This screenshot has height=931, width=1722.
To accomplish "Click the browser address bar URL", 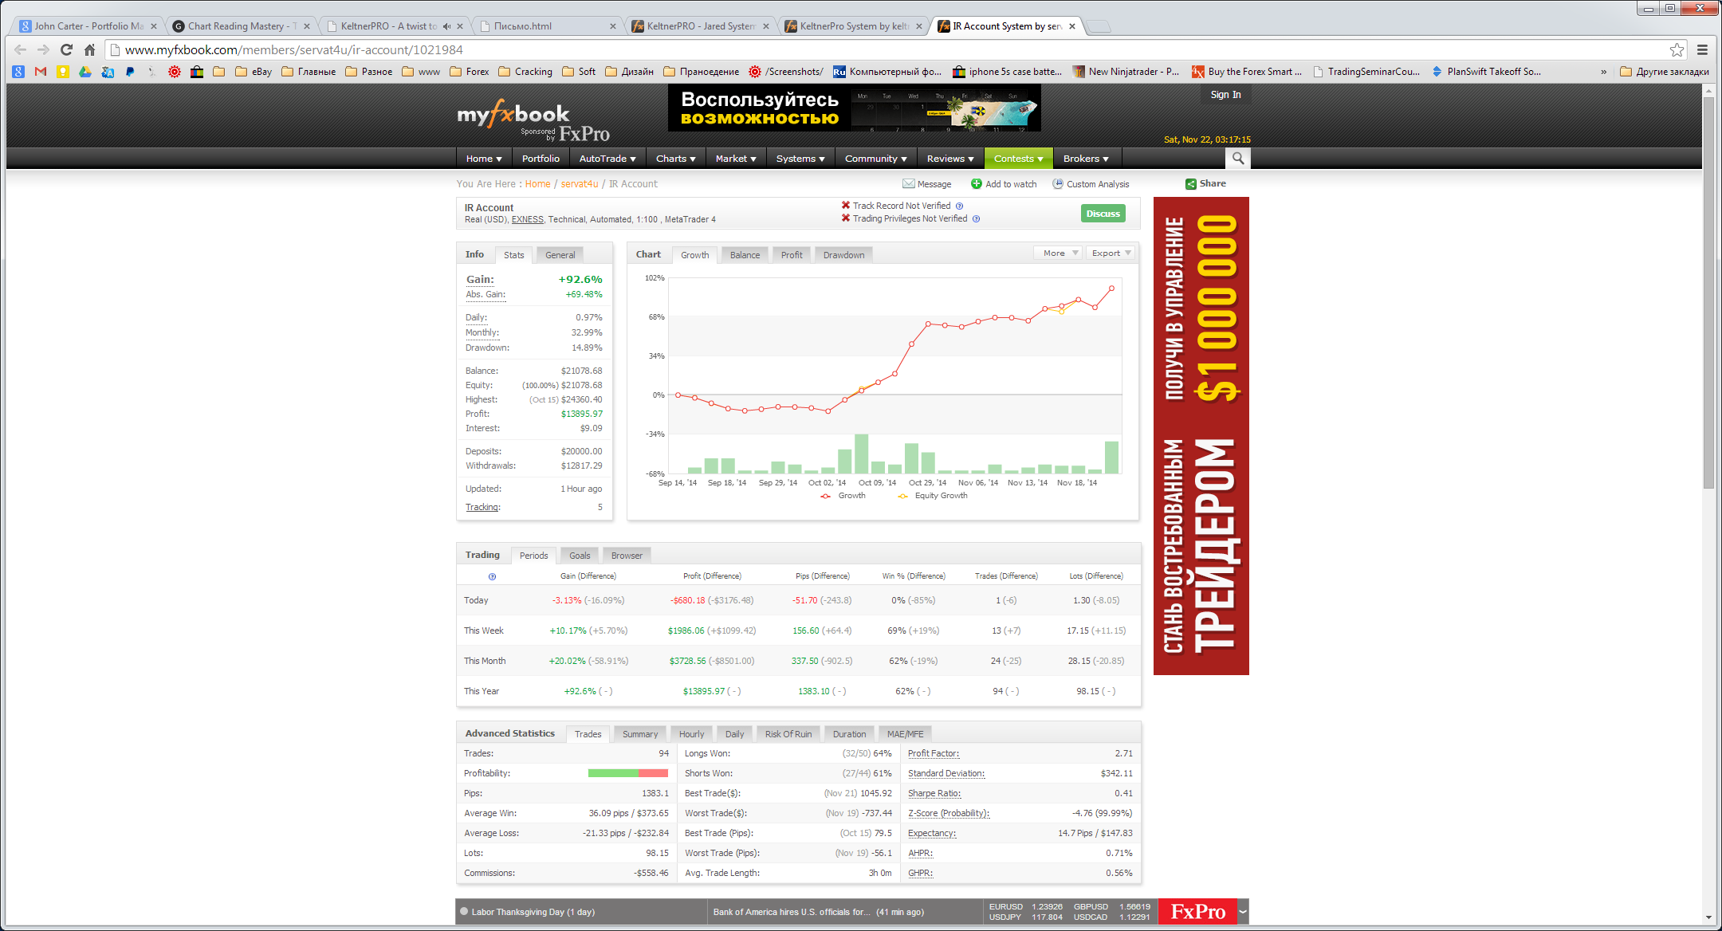I will tap(293, 49).
